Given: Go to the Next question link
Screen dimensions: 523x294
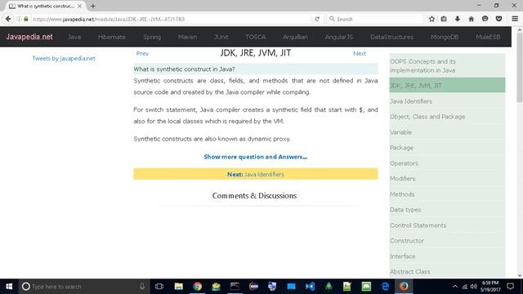Looking at the screenshot, I should click(360, 53).
